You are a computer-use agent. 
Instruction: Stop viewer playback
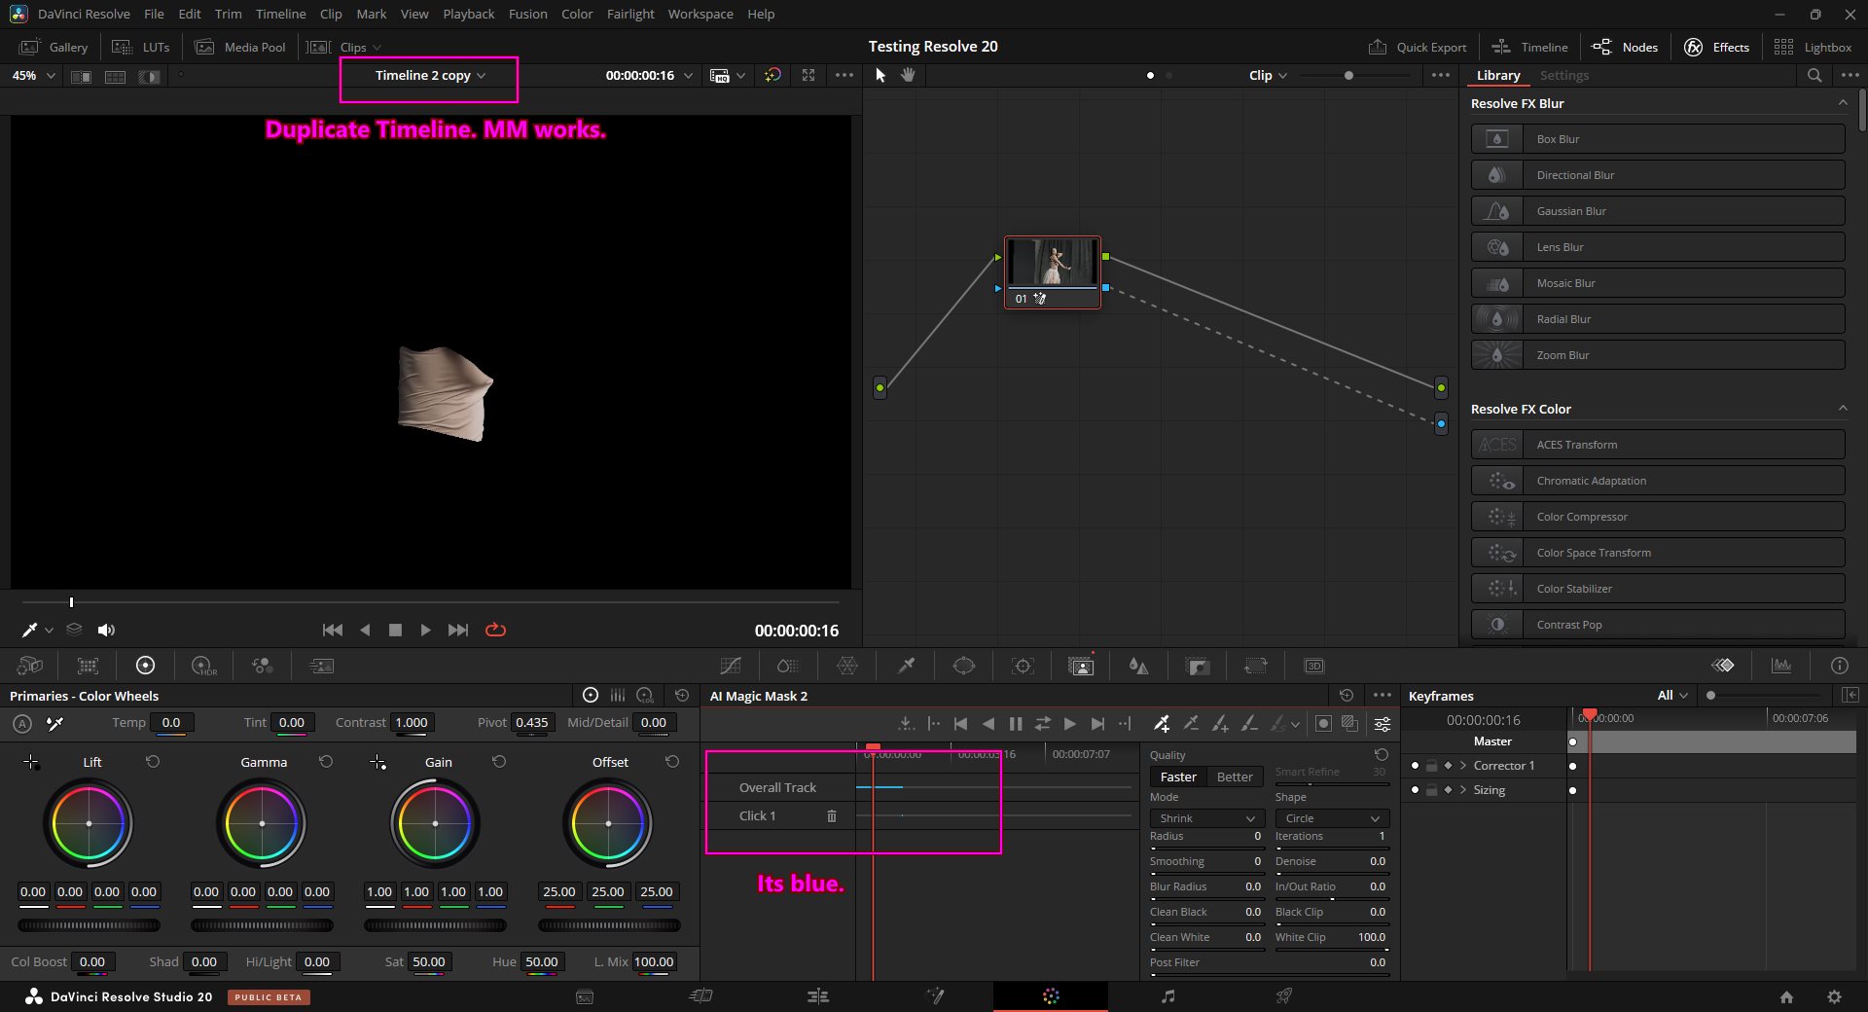(395, 630)
